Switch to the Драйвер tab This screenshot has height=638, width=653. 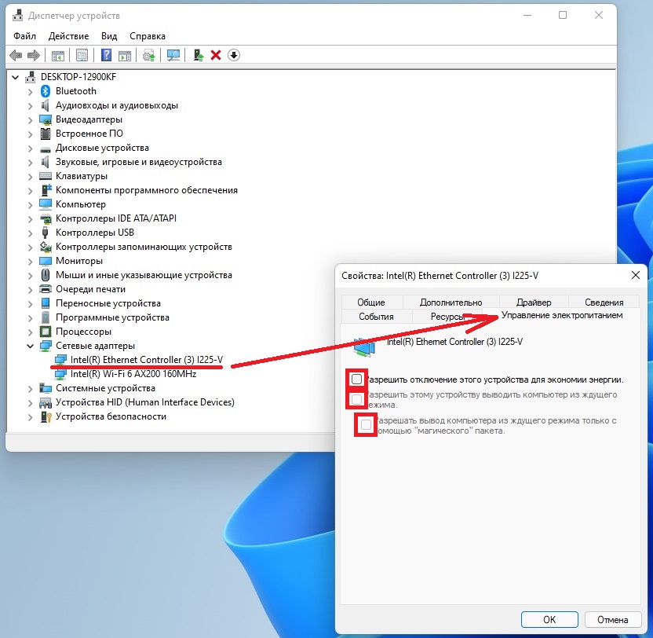coord(534,302)
